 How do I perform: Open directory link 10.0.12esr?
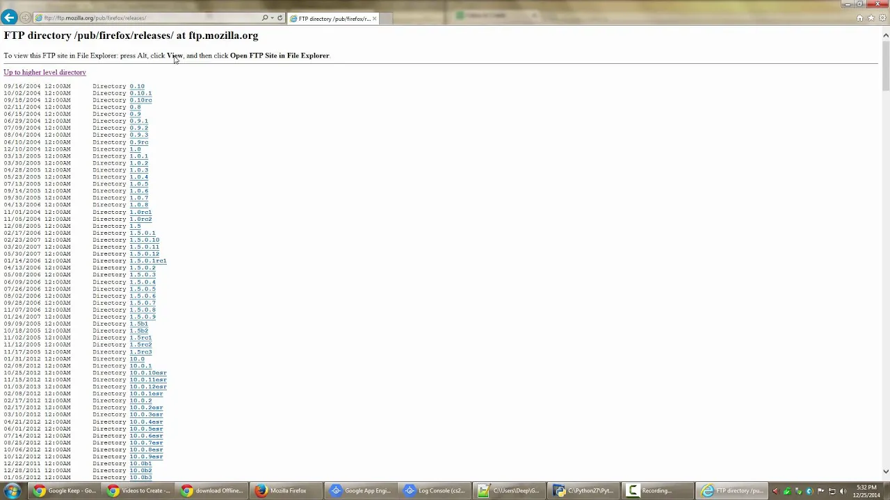click(148, 387)
